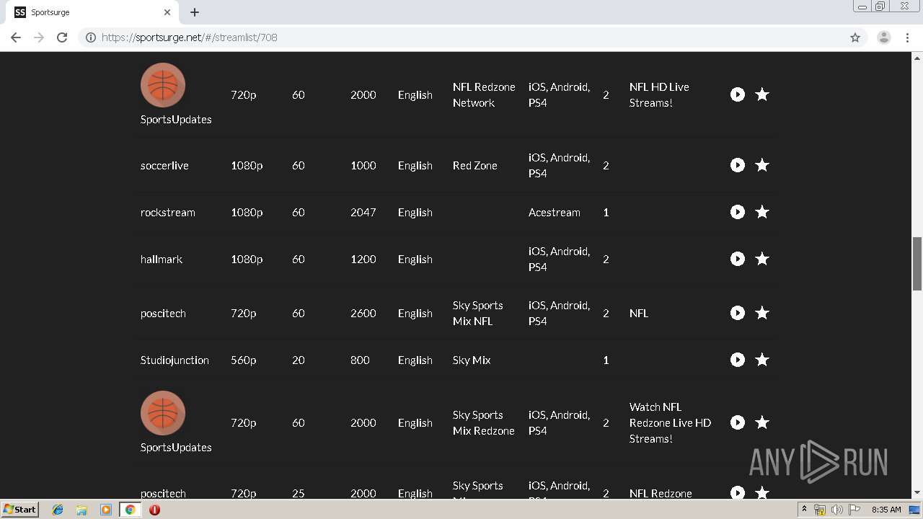Image resolution: width=923 pixels, height=519 pixels.
Task: Play the Watch NFL Redzone Live HD stream
Action: coord(737,422)
